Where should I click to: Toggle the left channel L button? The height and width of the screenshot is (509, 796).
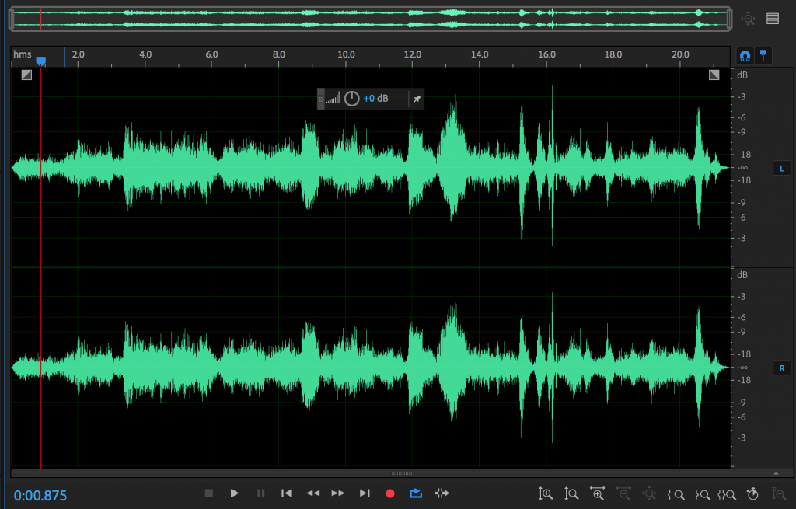point(781,169)
